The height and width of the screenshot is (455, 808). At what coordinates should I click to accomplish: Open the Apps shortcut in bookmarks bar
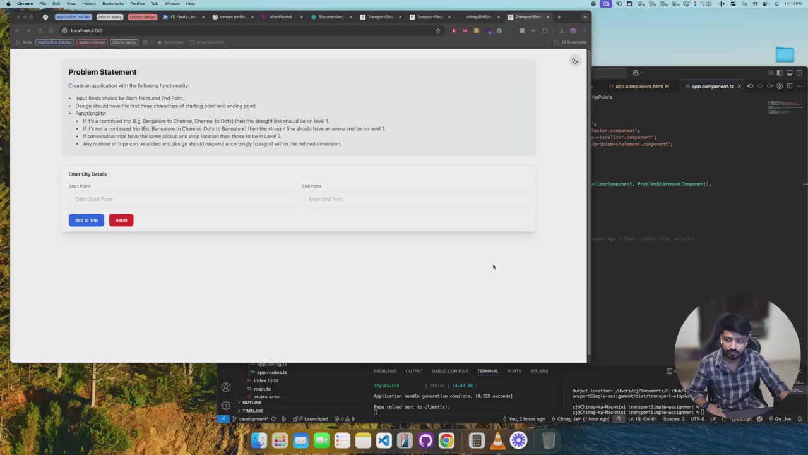tap(23, 42)
